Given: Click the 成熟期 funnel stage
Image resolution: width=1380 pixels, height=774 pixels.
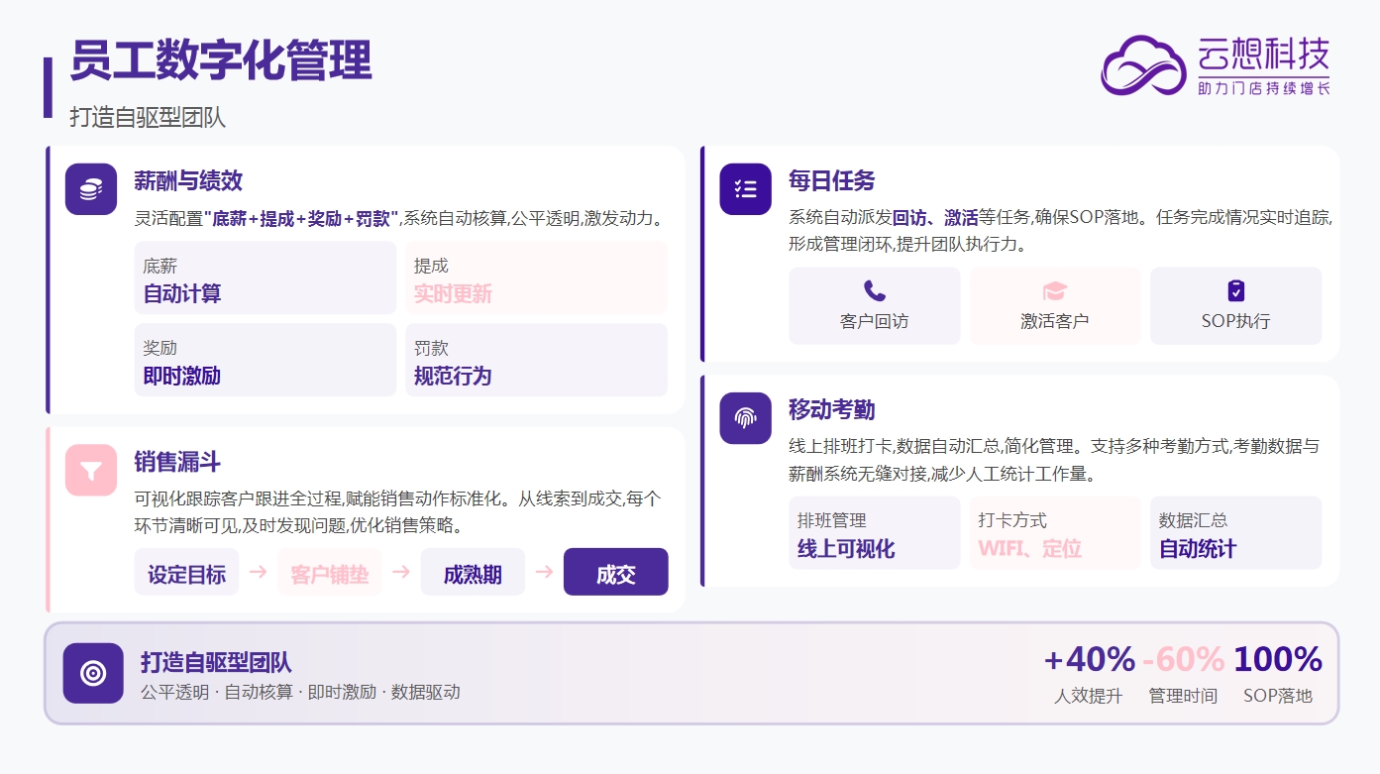Looking at the screenshot, I should pos(473,573).
